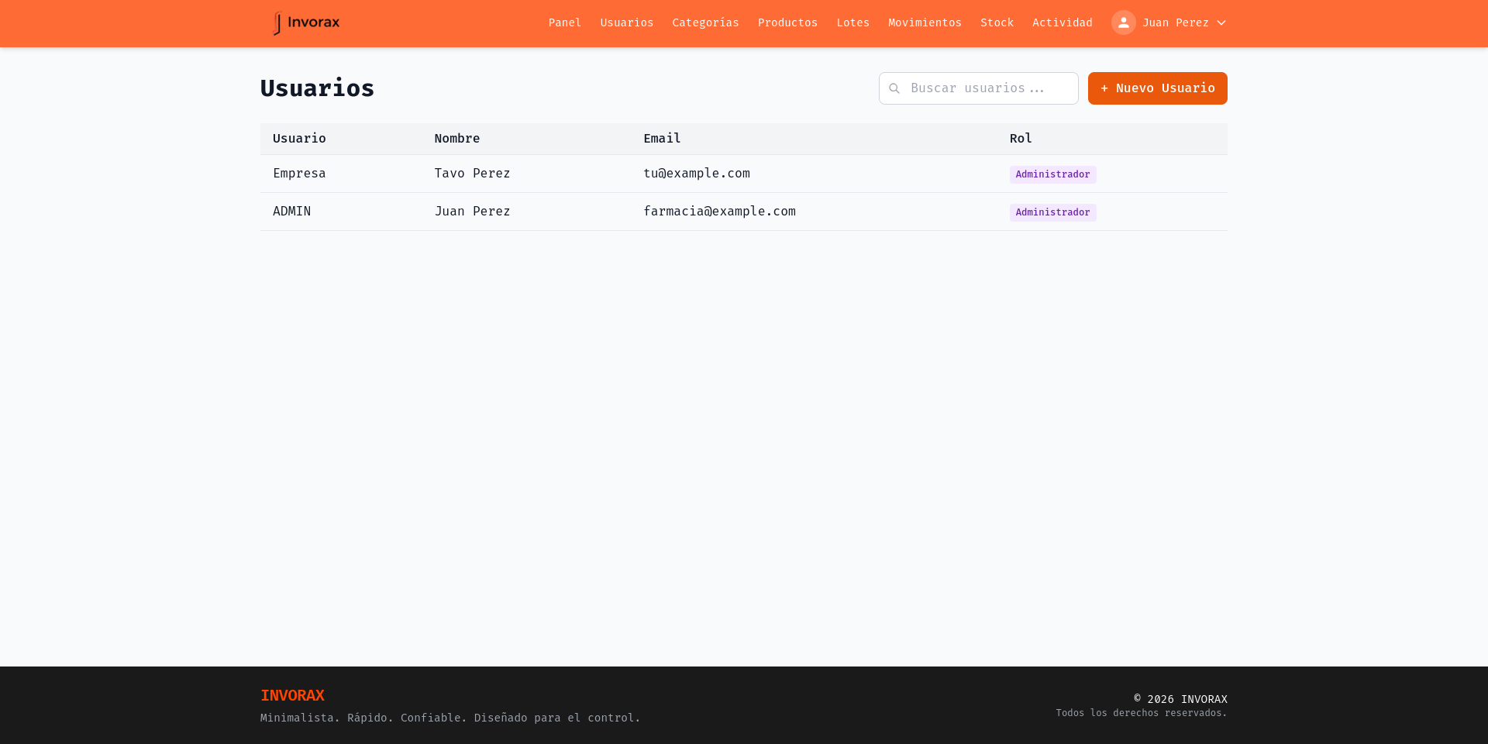Open the Panel menu item

[x=564, y=22]
